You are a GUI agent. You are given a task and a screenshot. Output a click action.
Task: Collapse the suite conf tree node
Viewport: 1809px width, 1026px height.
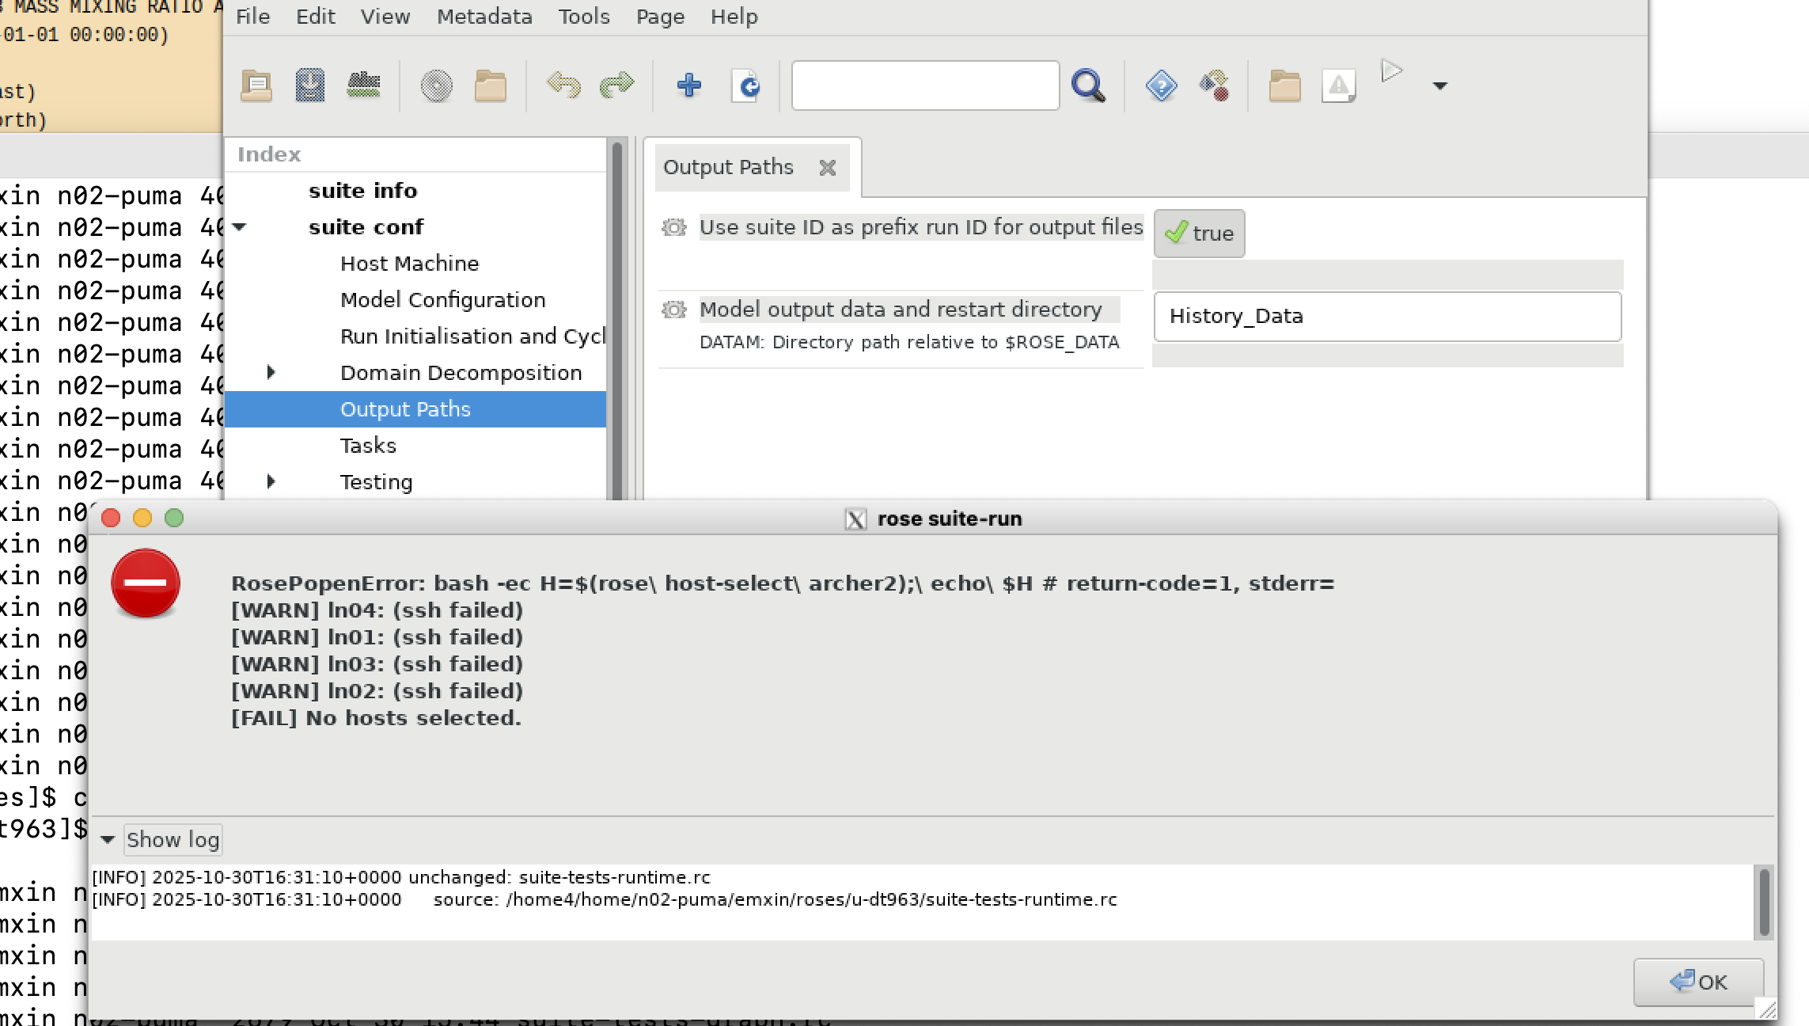click(240, 227)
